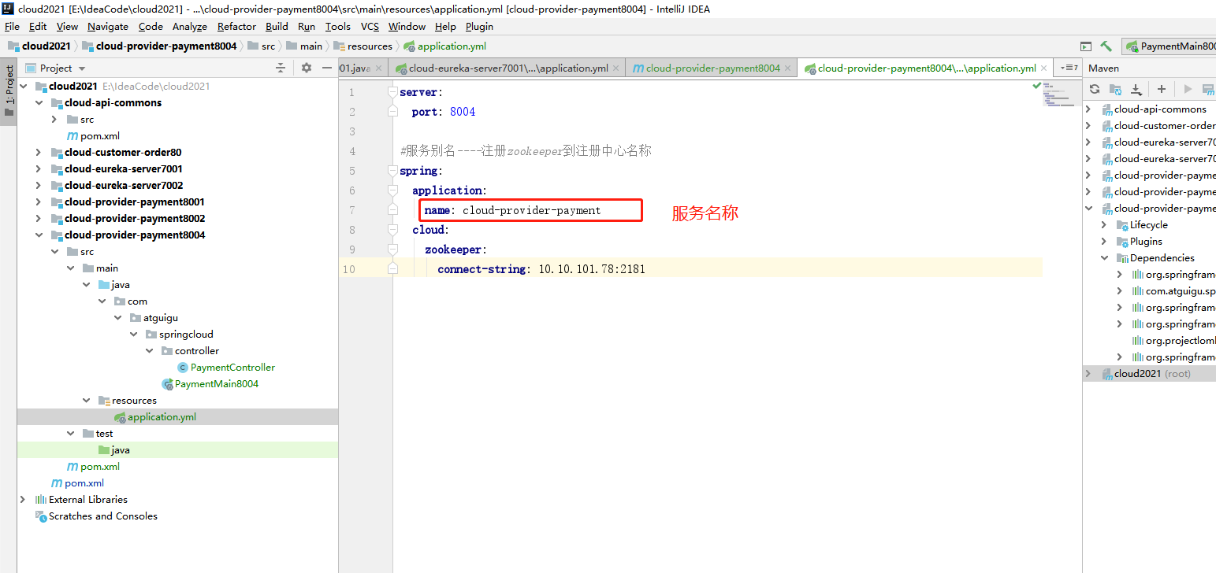Expand cloud-api-commons in Maven panel

[x=1088, y=109]
